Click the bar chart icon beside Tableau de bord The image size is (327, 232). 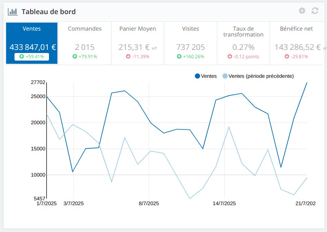click(x=12, y=12)
